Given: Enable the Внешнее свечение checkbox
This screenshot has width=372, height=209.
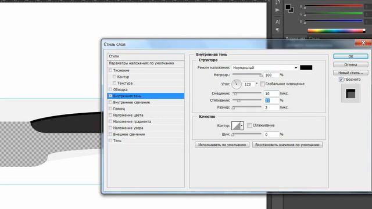Looking at the screenshot, I should tap(110, 134).
